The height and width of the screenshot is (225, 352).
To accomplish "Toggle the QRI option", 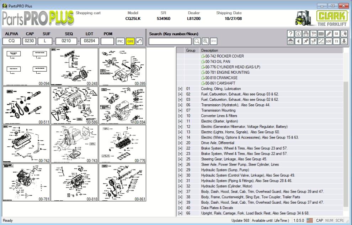I will pyautogui.click(x=130, y=41).
